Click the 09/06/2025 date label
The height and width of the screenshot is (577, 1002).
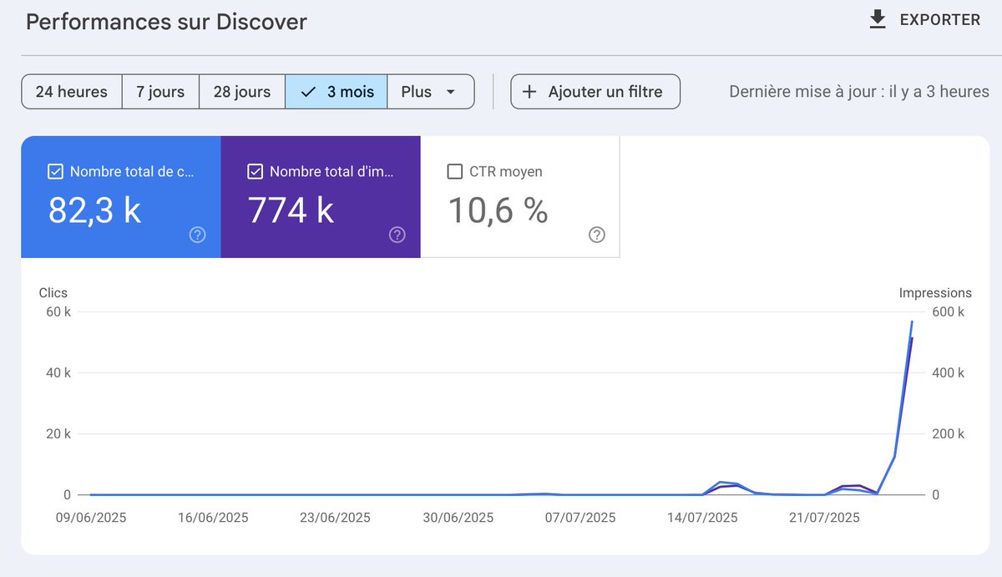pyautogui.click(x=91, y=518)
